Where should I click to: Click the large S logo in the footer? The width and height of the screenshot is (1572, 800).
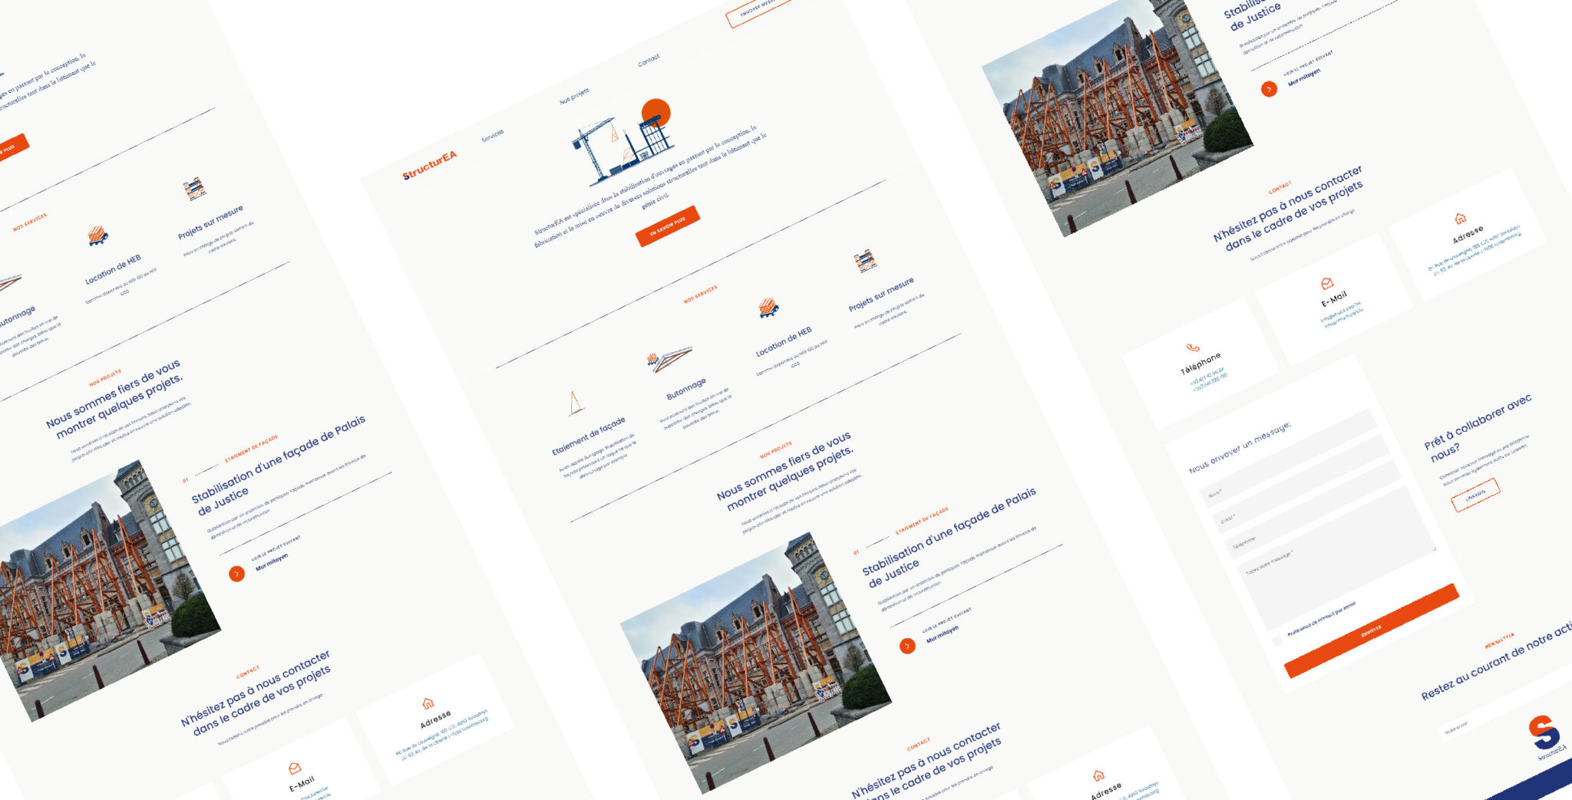(1544, 731)
